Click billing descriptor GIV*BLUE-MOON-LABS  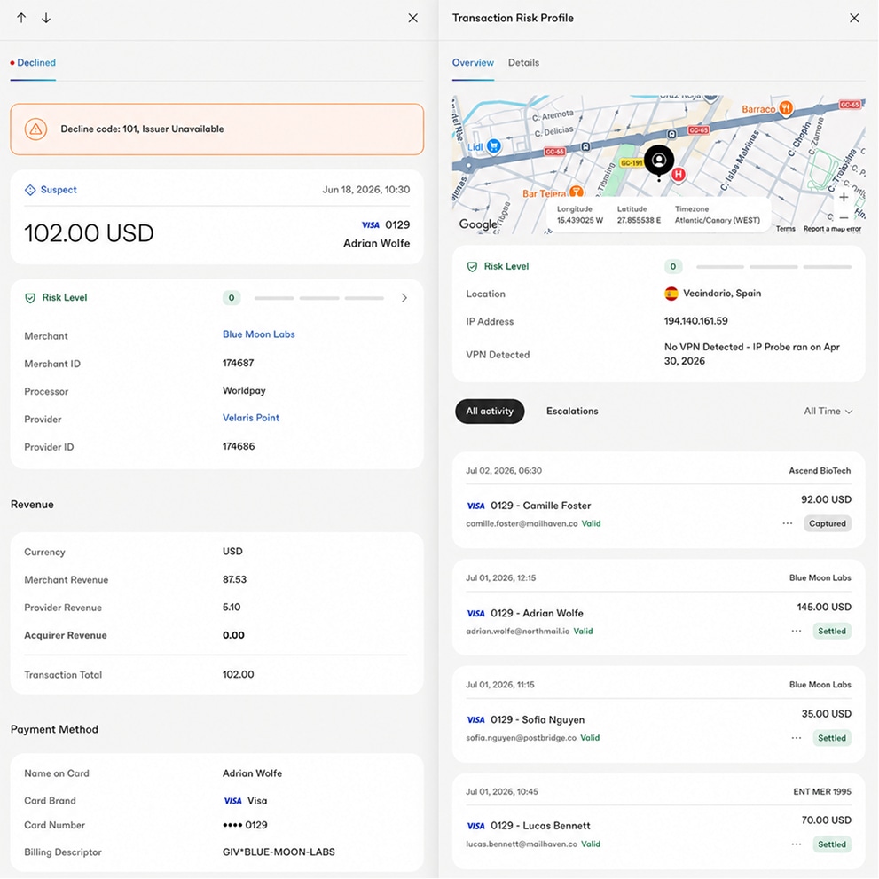pos(279,852)
